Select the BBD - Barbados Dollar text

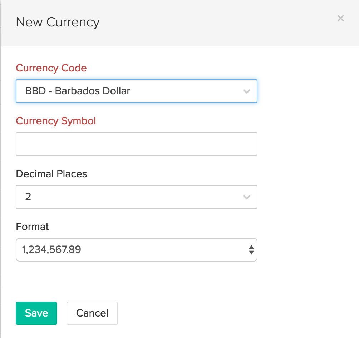point(77,91)
